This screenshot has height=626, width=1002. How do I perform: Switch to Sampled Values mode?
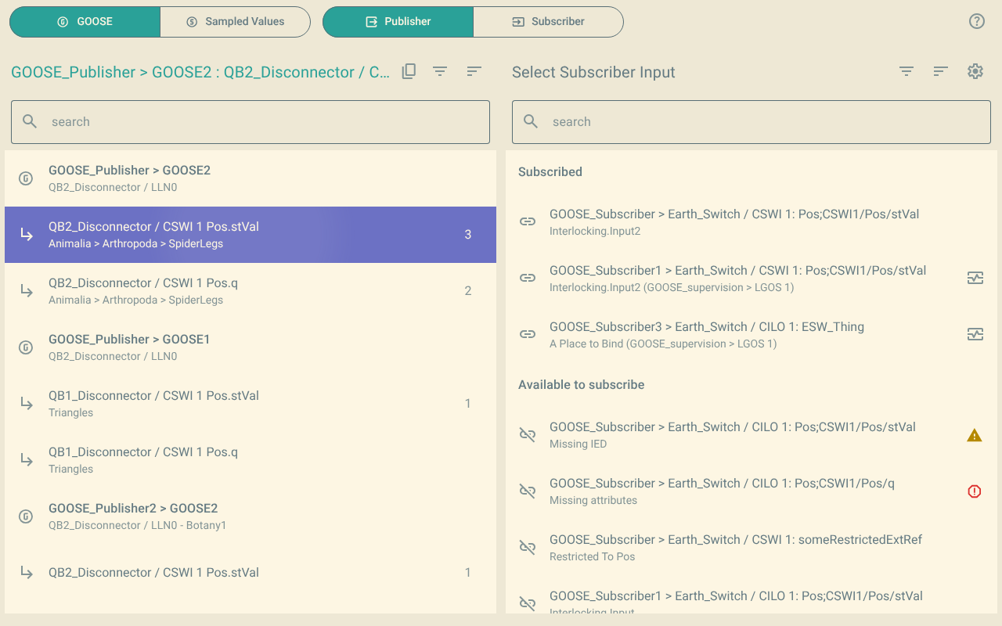tap(236, 22)
